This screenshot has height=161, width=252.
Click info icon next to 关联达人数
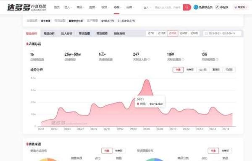click(149, 60)
